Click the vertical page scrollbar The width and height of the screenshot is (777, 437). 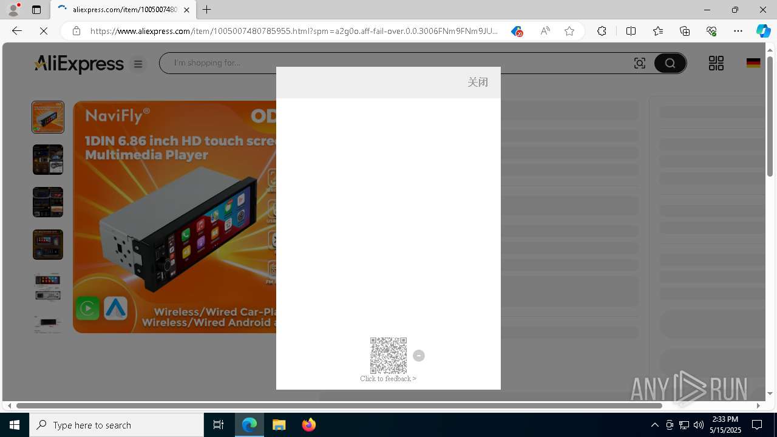770,115
